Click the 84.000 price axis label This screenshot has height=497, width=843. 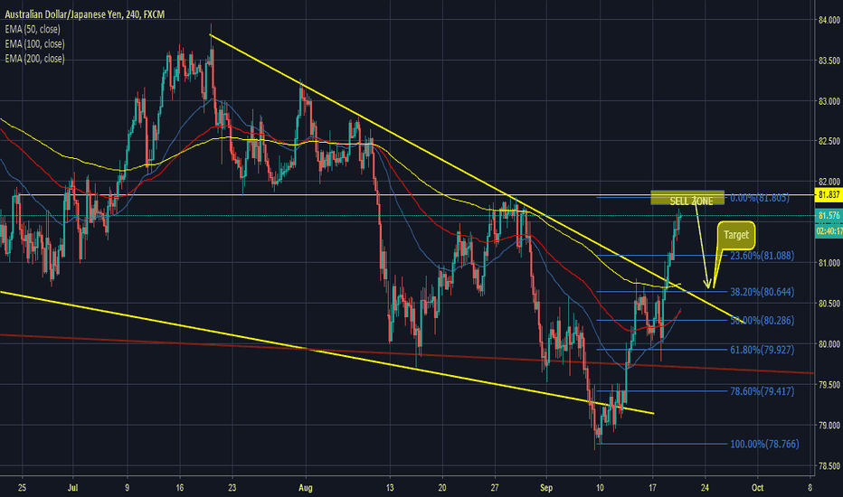[x=829, y=20]
